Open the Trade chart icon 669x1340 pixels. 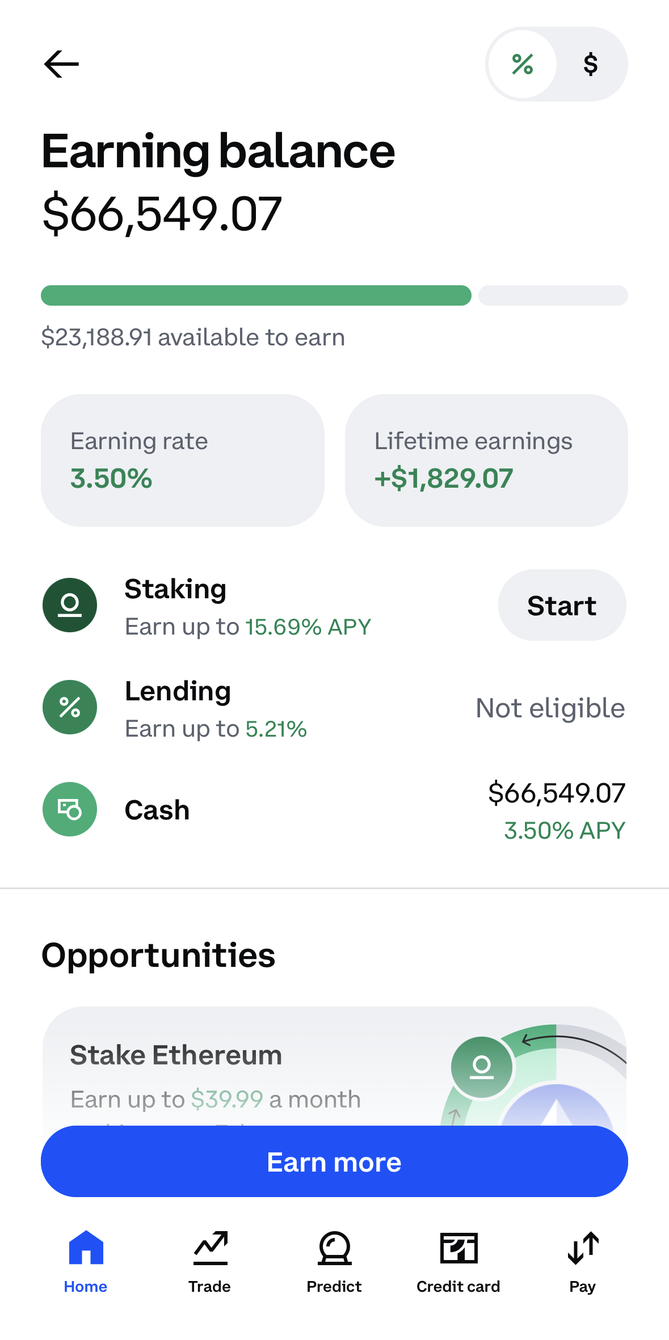click(x=210, y=1248)
